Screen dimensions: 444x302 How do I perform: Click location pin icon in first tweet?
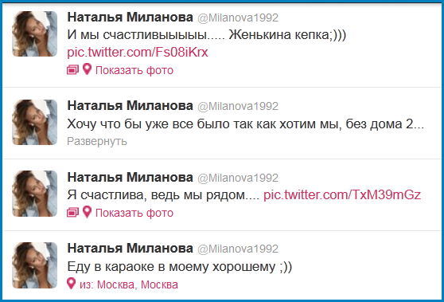click(87, 69)
